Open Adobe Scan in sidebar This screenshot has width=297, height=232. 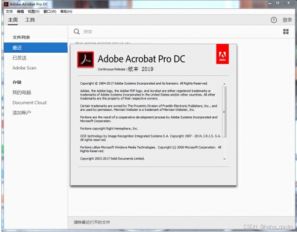[x=24, y=68]
